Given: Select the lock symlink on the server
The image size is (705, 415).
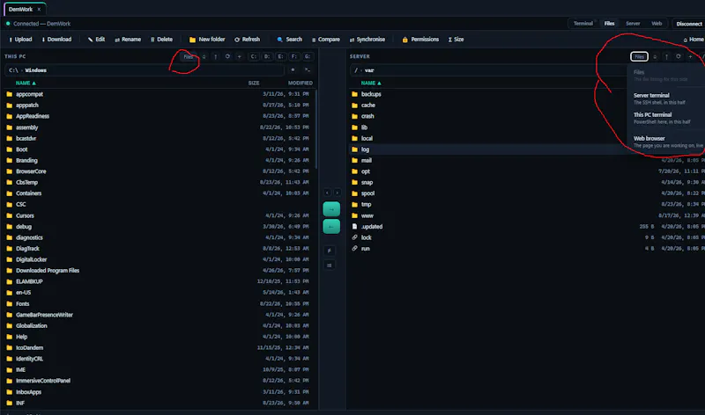Looking at the screenshot, I should 527,237.
